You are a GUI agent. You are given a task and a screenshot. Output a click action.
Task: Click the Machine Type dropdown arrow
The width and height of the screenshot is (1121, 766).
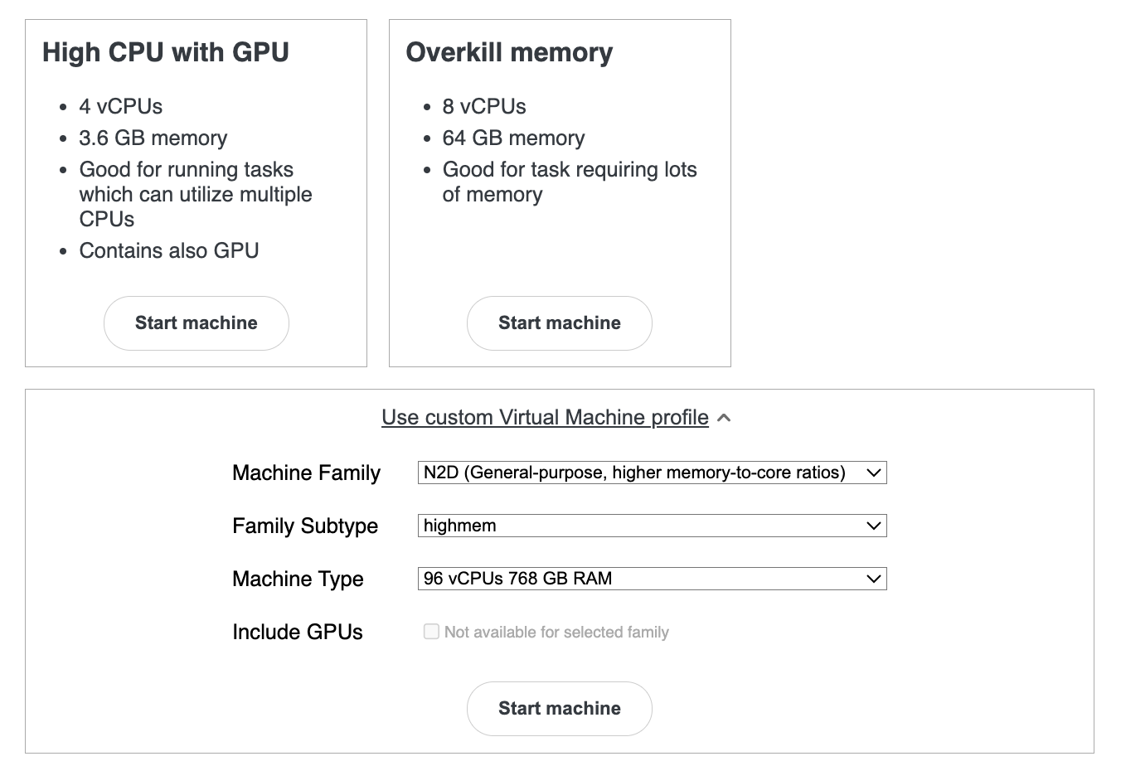point(873,579)
